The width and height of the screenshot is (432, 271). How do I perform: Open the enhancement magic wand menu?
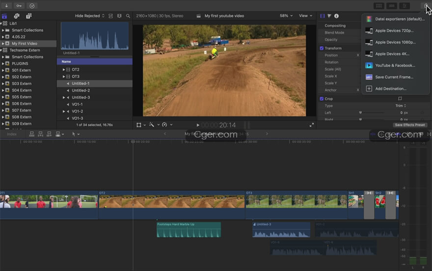(152, 125)
